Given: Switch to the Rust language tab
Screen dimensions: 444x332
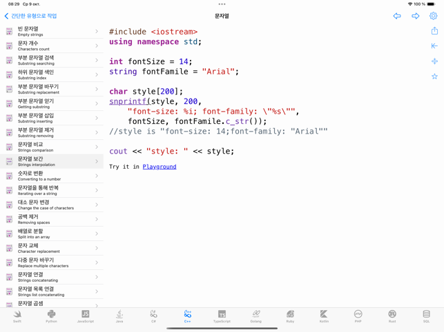Looking at the screenshot, I should pos(392,316).
